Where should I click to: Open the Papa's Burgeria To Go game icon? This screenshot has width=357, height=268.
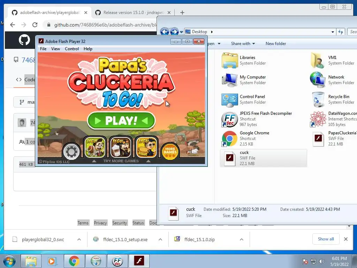[x=146, y=148]
